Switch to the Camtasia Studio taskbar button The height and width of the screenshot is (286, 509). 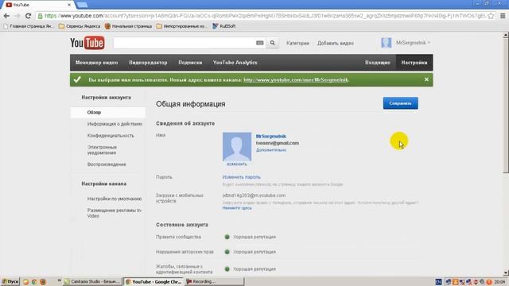click(x=92, y=281)
